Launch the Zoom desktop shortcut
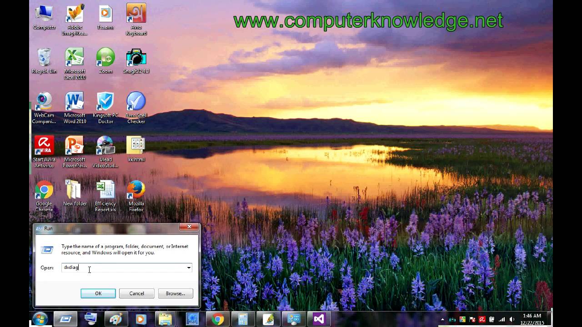 coord(105,61)
